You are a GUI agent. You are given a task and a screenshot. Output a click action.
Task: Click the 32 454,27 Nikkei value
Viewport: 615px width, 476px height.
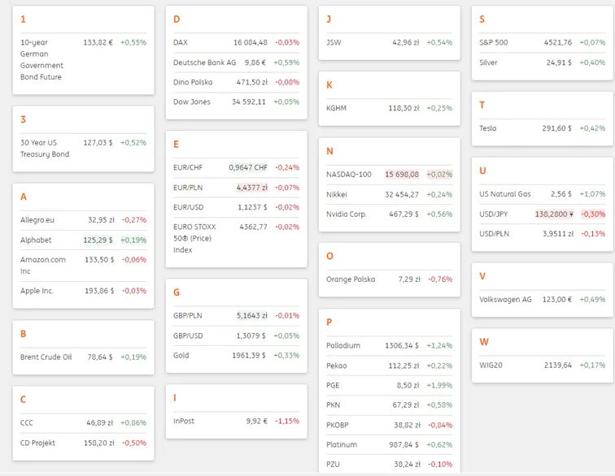click(402, 194)
